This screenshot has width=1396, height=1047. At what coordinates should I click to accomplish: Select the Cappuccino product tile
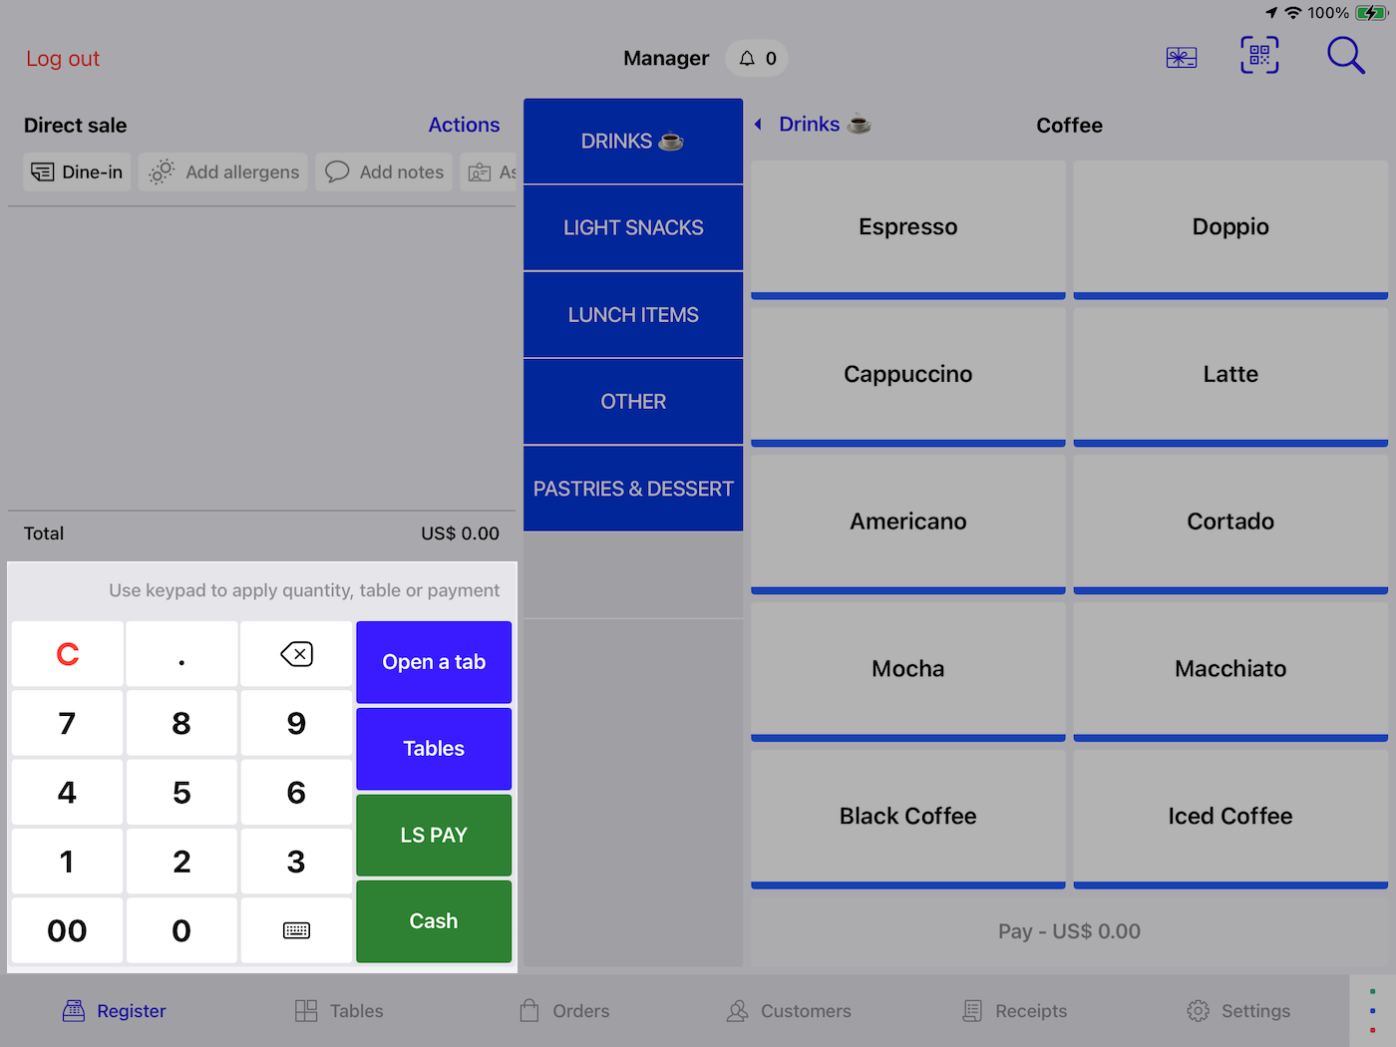pos(907,374)
